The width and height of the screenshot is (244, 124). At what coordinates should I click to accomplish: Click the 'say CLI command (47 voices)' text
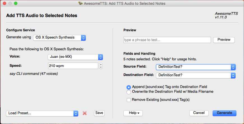click(34, 74)
